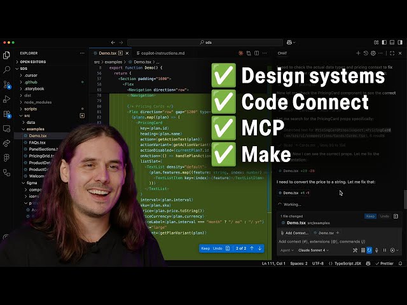The image size is (407, 305).
Task: Expand the .cursor folder
Action: coord(31,75)
